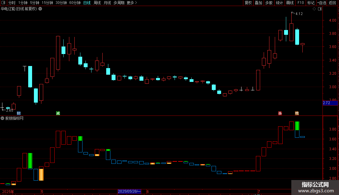This screenshot has height=195, width=339.
Task: Open dropdown next to 华电辽能 chart title
Action: [40, 9]
